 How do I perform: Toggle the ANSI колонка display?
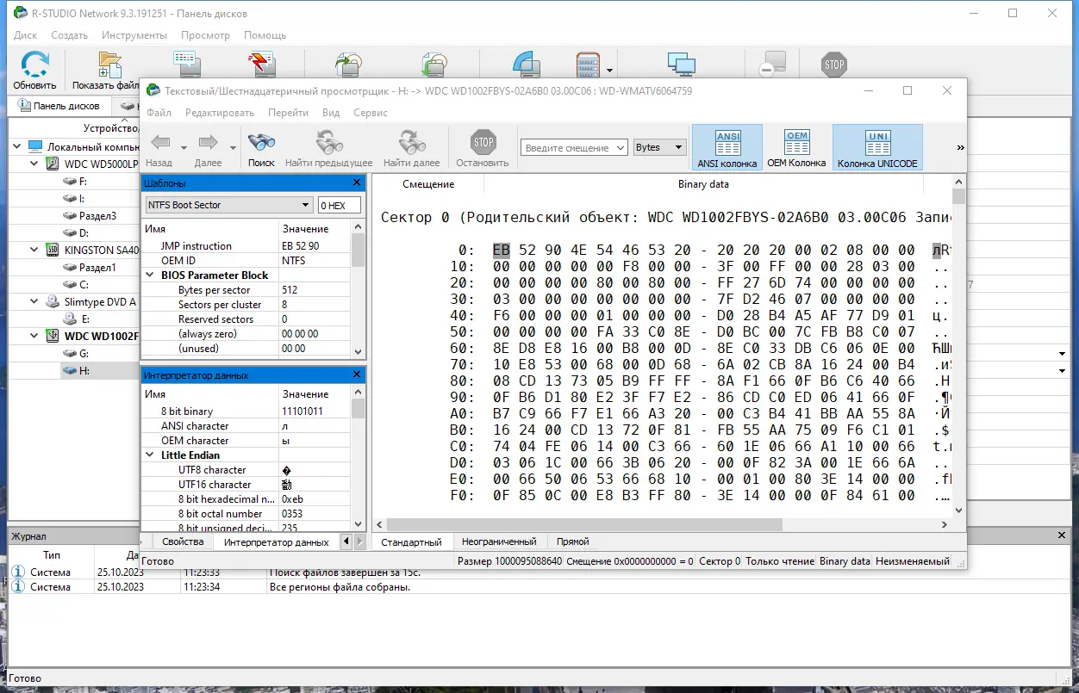pos(727,146)
